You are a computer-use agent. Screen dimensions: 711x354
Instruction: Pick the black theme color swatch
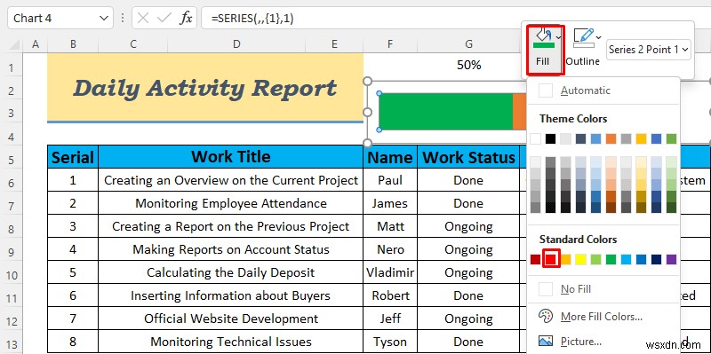pos(550,138)
